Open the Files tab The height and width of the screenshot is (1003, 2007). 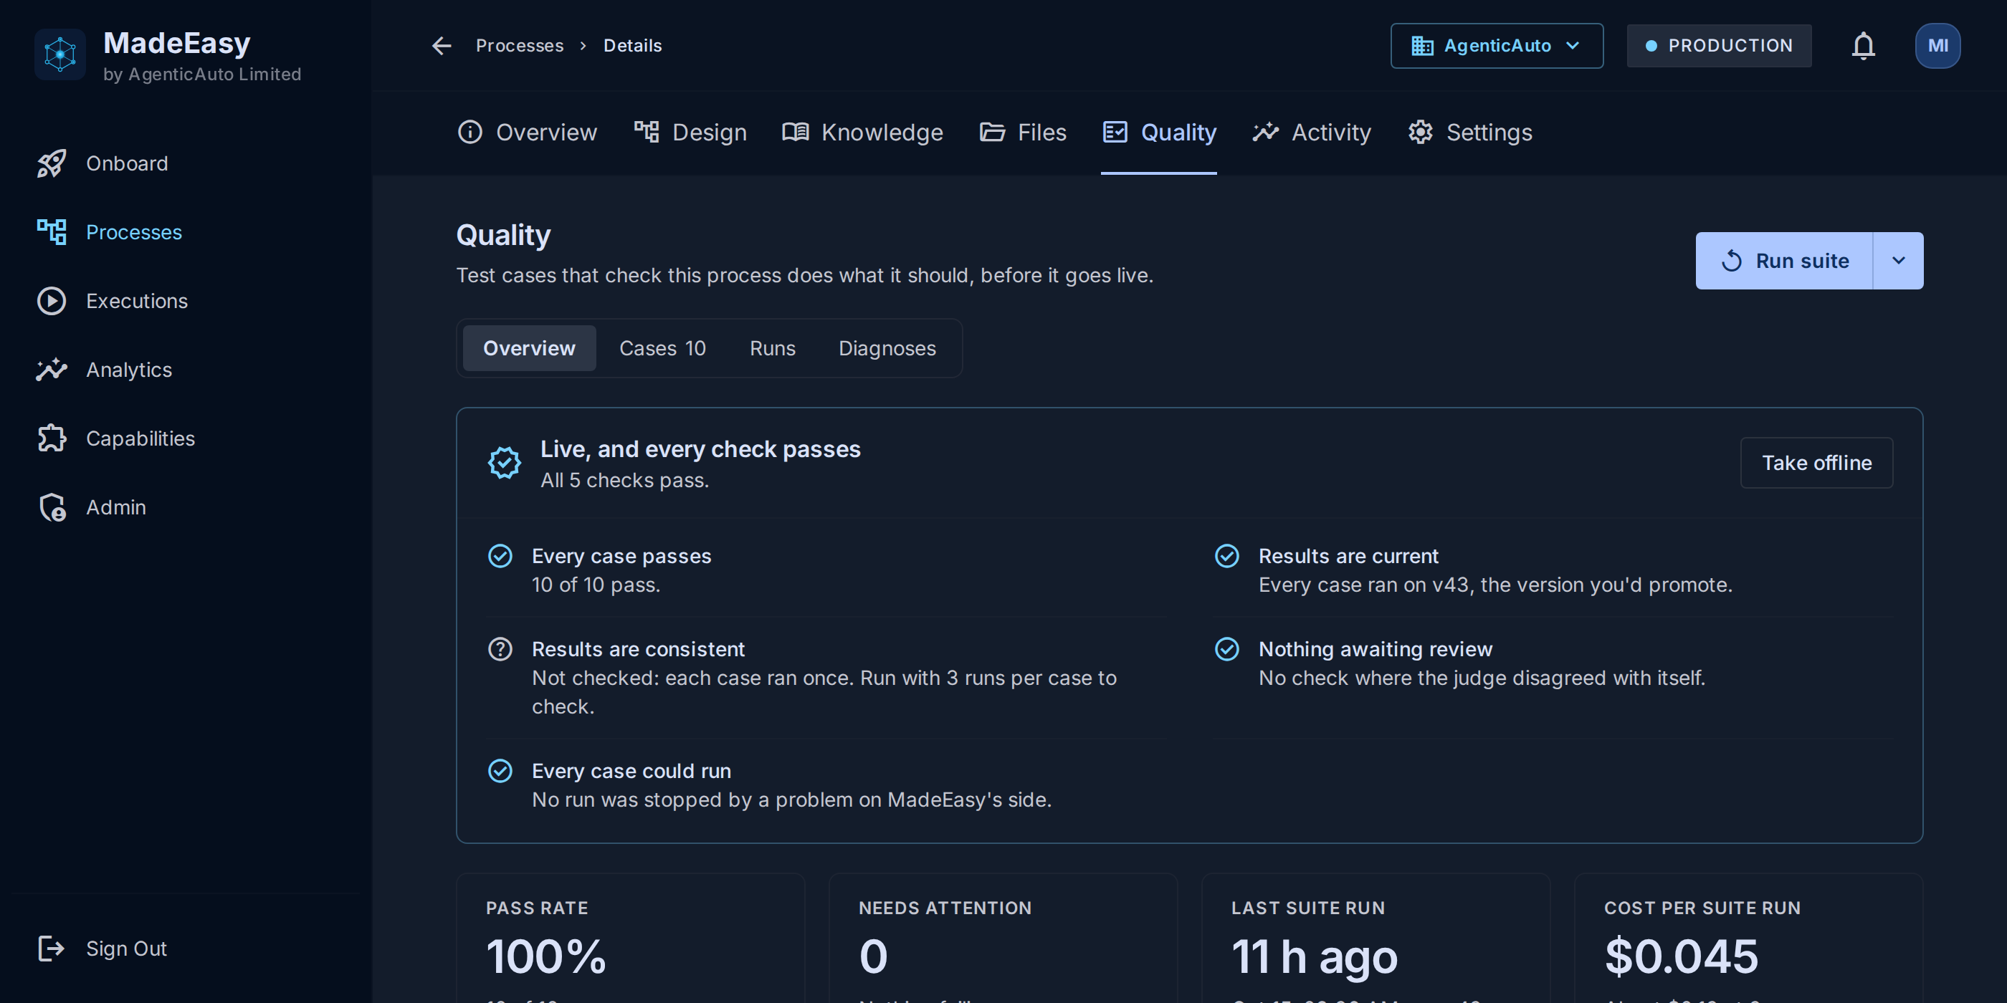click(1023, 133)
